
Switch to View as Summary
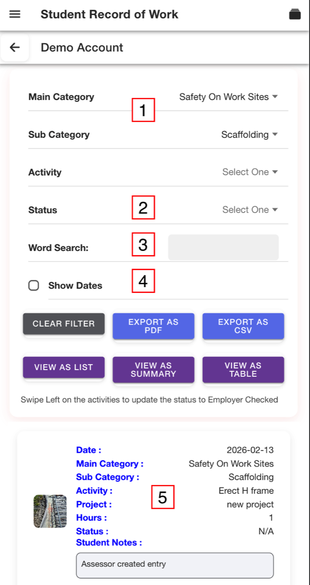click(154, 370)
